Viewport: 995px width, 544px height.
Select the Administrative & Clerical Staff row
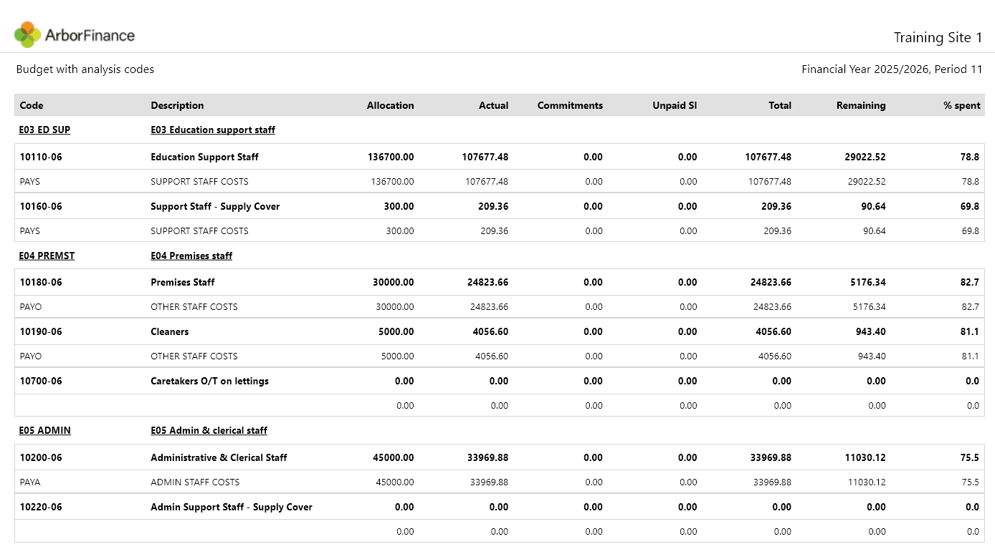point(499,457)
